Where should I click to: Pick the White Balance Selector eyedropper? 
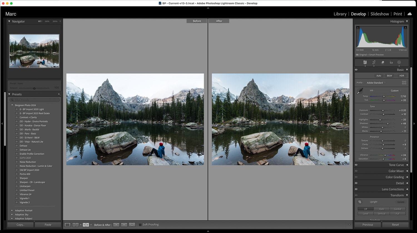(360, 91)
